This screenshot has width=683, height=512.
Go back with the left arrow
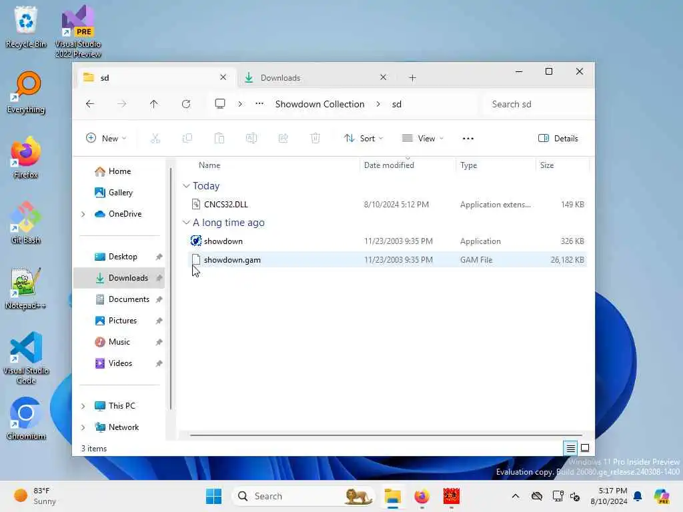tap(90, 104)
